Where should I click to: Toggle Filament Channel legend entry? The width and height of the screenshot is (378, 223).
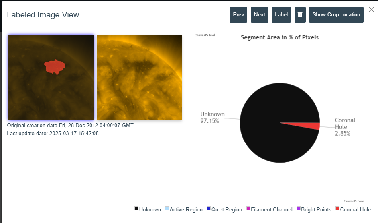tap(270, 209)
